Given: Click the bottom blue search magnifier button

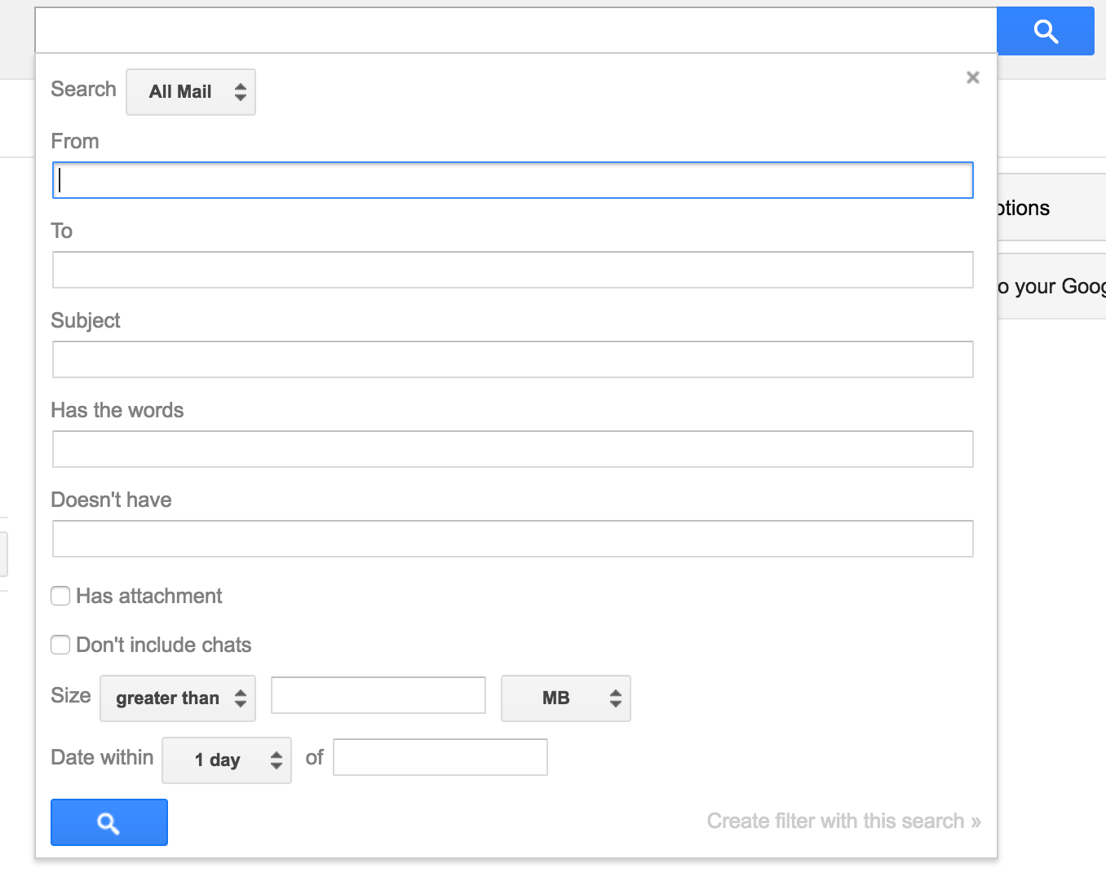Looking at the screenshot, I should tap(109, 822).
